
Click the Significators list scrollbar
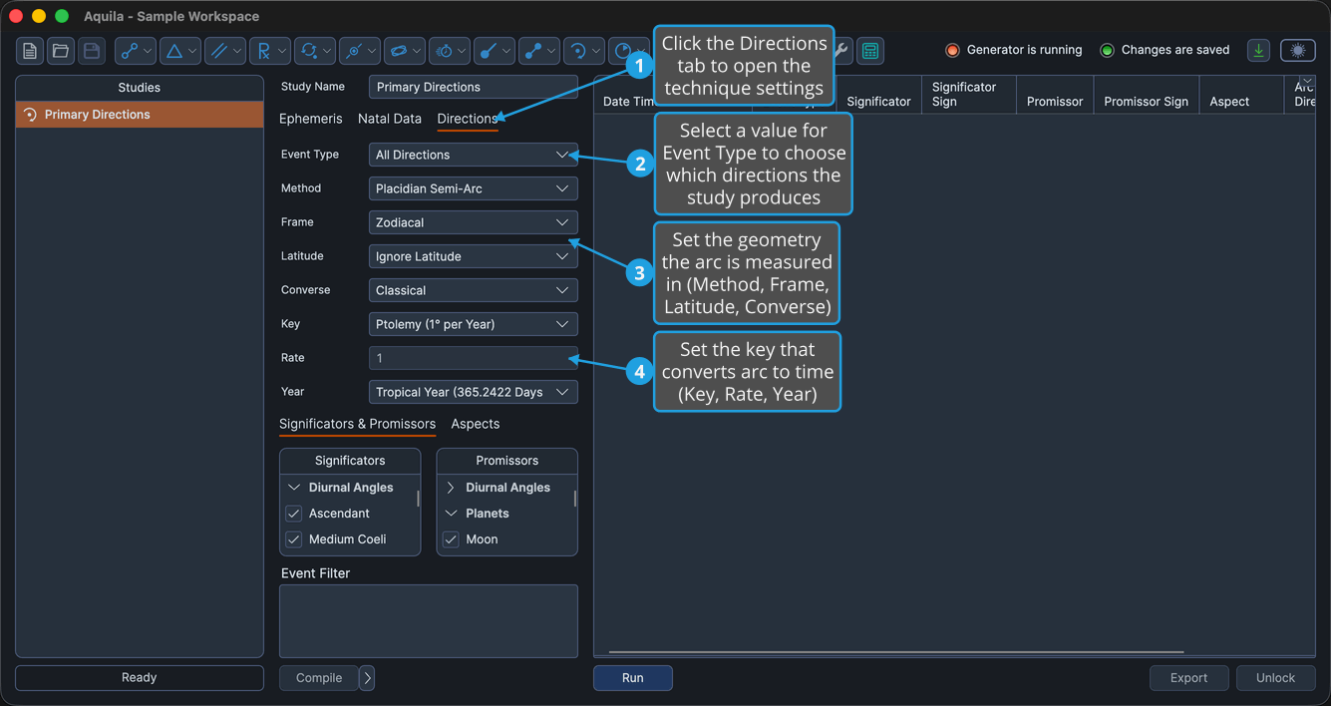418,499
